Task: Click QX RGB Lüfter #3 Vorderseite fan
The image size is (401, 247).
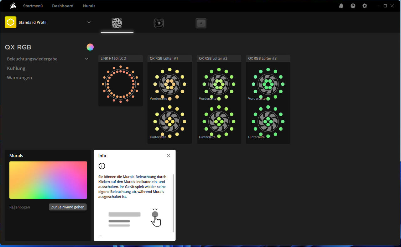Action: [x=268, y=84]
